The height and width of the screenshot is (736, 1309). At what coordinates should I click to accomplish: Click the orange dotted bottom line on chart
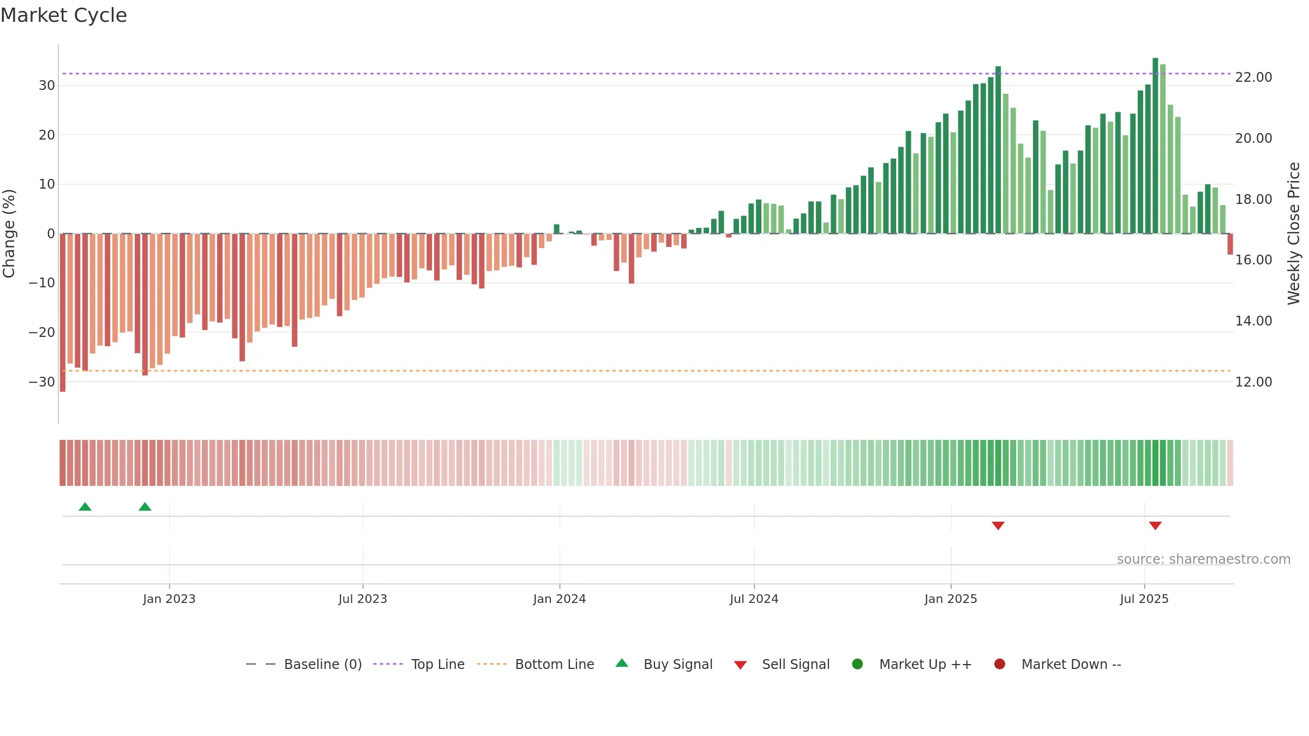(x=646, y=371)
